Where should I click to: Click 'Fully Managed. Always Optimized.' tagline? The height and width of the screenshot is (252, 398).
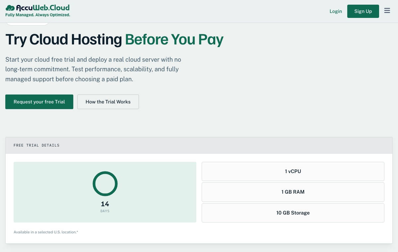click(x=38, y=15)
